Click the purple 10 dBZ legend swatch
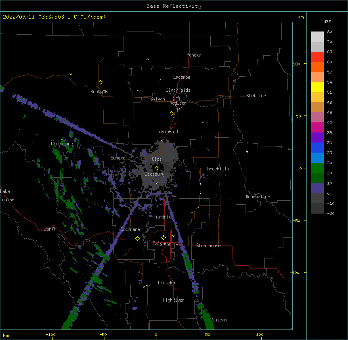 (317, 188)
